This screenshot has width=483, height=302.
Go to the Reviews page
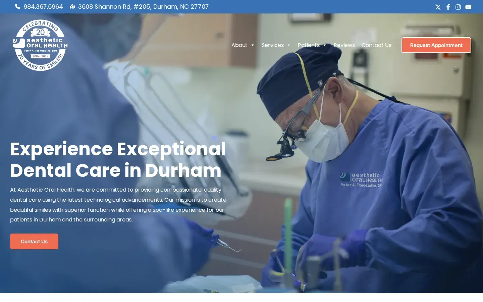click(x=344, y=45)
